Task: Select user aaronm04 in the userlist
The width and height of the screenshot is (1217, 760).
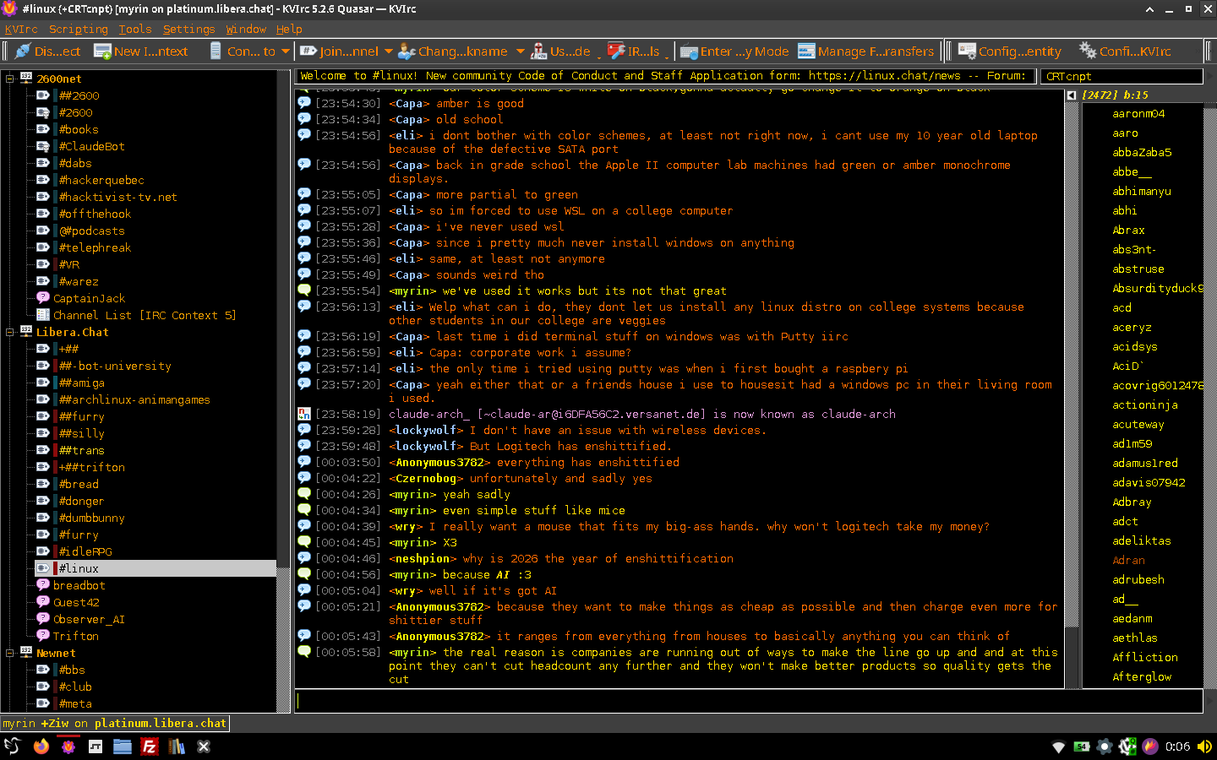Action: (1138, 113)
